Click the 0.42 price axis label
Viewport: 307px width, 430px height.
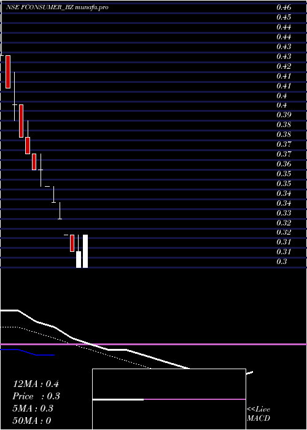(x=284, y=66)
